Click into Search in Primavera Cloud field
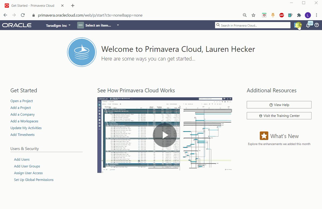This screenshot has width=322, height=209. 253,25
